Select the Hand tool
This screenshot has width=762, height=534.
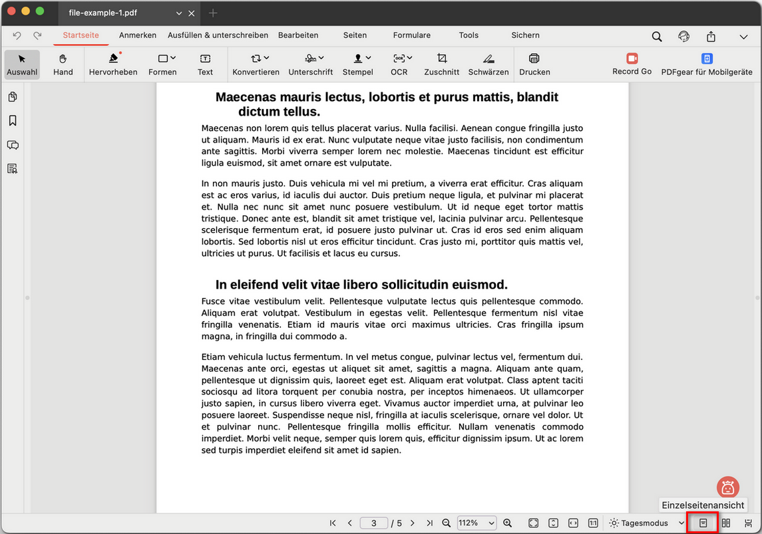(x=63, y=65)
